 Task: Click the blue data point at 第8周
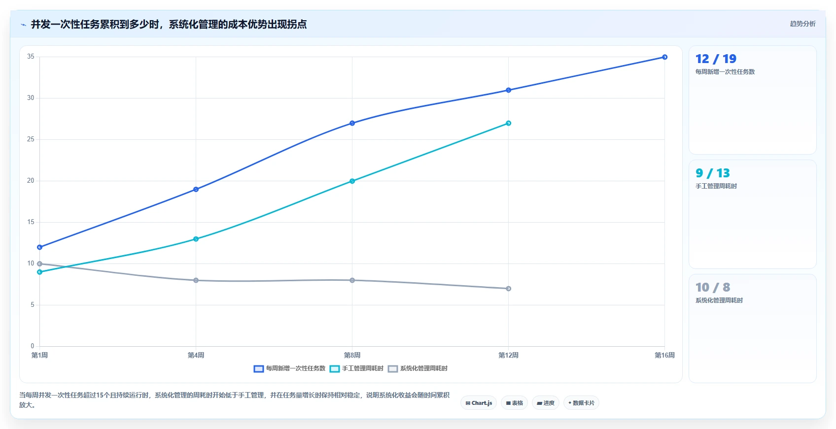[x=352, y=123]
